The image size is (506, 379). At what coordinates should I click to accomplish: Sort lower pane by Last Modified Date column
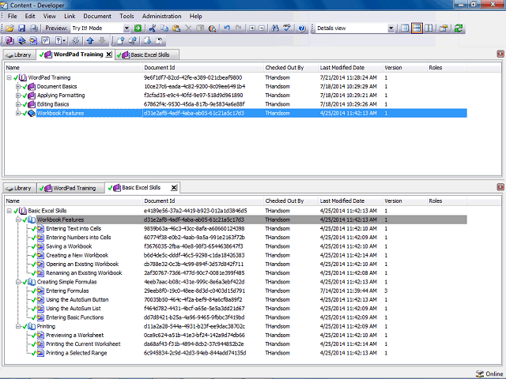point(350,201)
